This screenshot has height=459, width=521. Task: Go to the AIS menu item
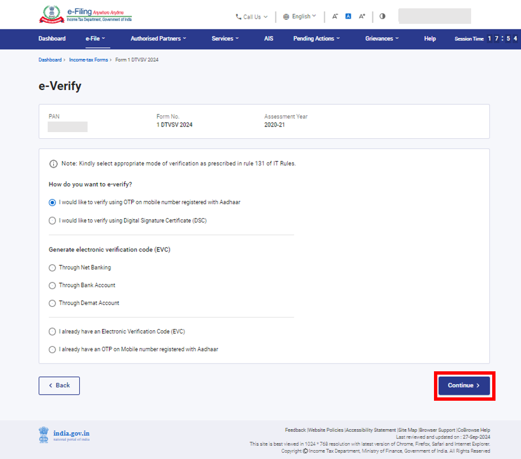[x=269, y=39]
